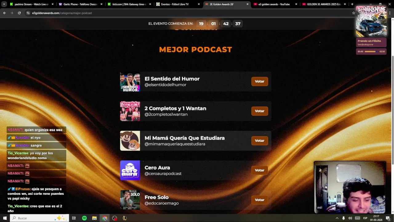The height and width of the screenshot is (222, 394).
Task: Seek within the Prendo un Filisito progress bar
Action: click(371, 51)
